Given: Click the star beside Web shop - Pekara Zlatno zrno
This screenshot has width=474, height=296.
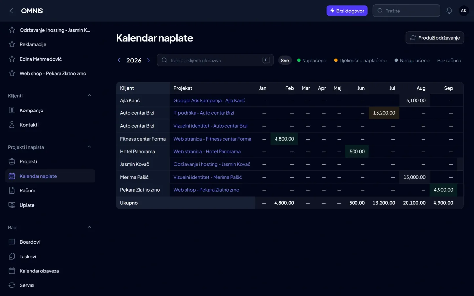Looking at the screenshot, I should [x=12, y=73].
